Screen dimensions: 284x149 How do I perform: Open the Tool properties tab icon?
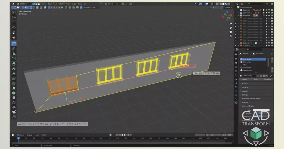pyautogui.click(x=236, y=54)
